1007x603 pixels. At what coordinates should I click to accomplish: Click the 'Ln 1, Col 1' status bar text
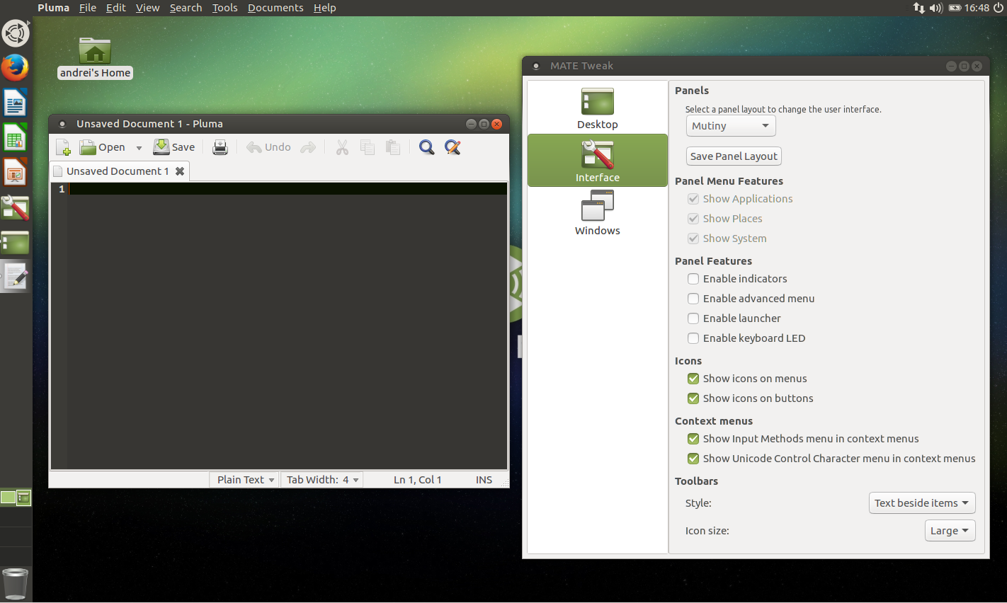pos(418,480)
